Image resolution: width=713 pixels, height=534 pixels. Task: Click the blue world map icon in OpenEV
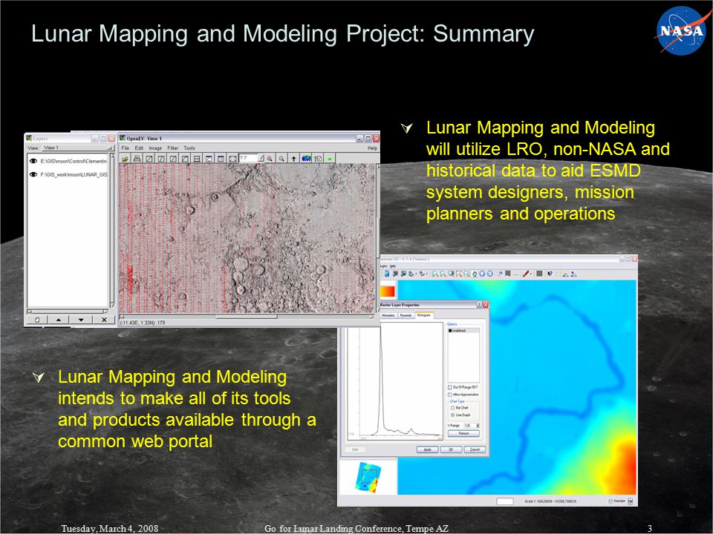[306, 159]
